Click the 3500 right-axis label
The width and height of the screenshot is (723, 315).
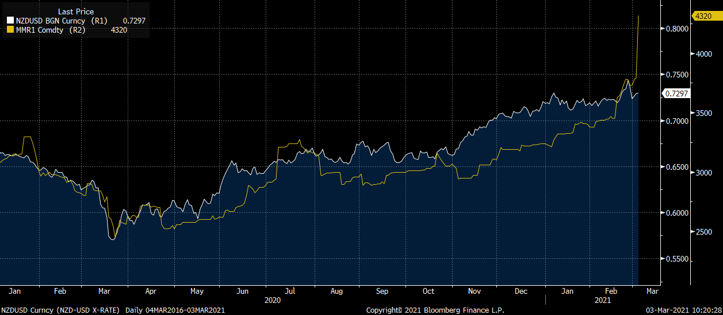705,114
